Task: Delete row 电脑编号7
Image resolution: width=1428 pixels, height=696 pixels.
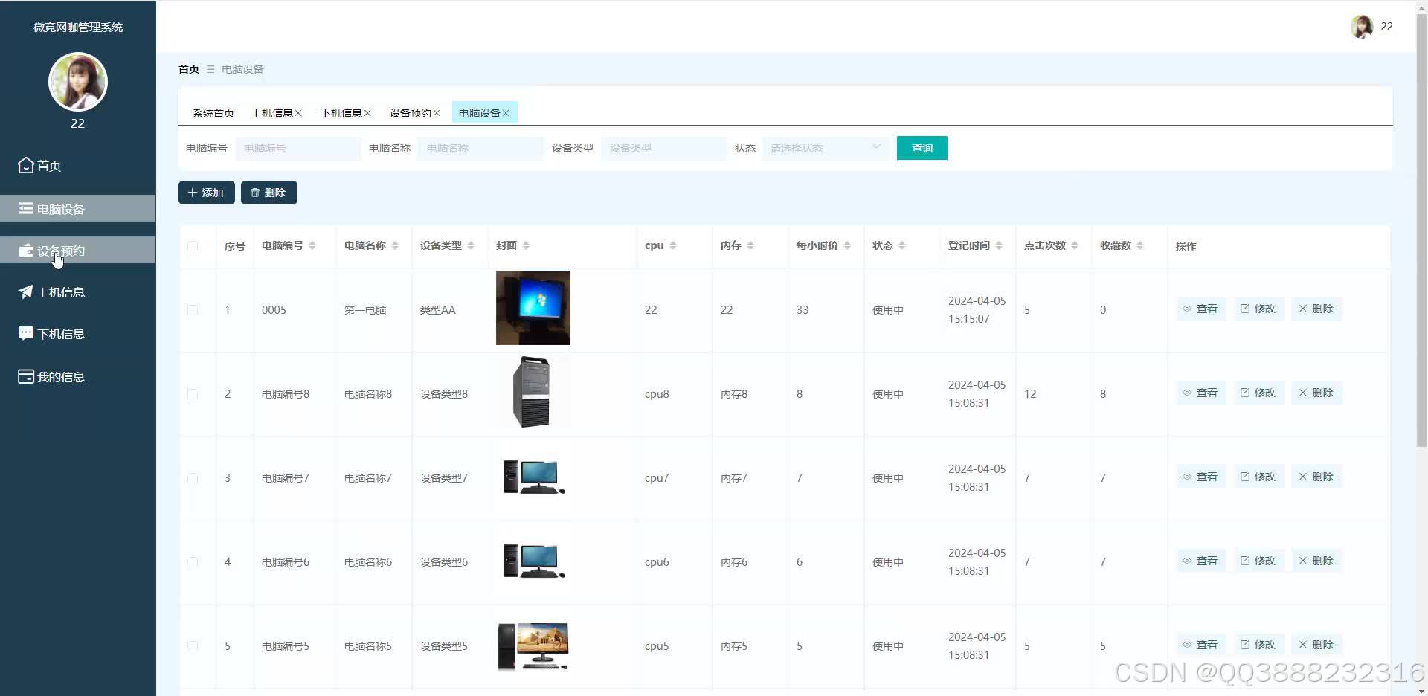Action: tap(1316, 477)
